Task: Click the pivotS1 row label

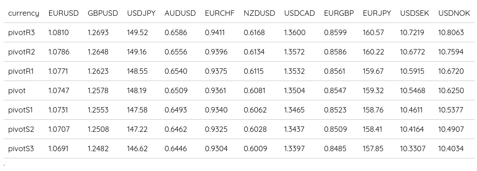Action: [x=20, y=110]
